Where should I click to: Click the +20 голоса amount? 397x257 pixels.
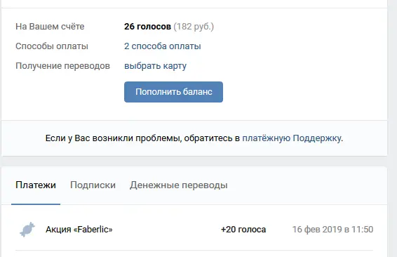(243, 230)
